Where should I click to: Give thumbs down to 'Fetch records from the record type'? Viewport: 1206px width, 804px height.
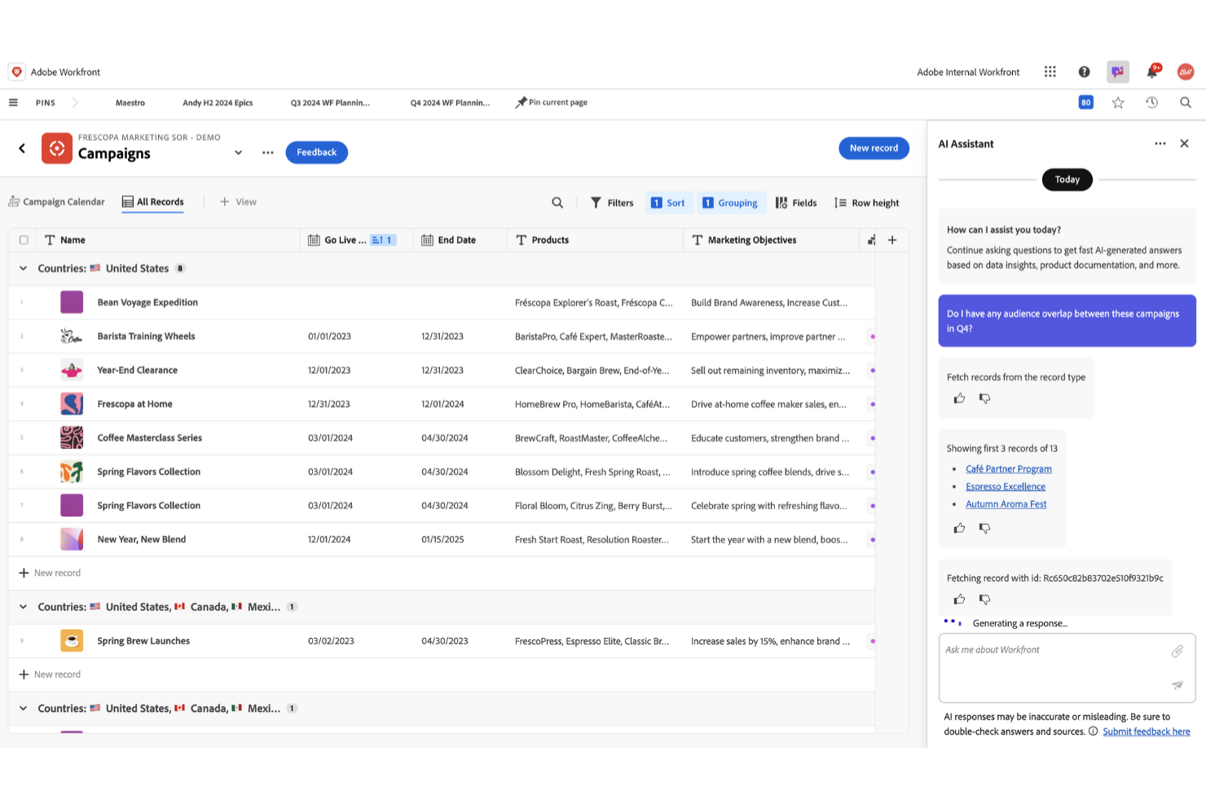(x=985, y=398)
